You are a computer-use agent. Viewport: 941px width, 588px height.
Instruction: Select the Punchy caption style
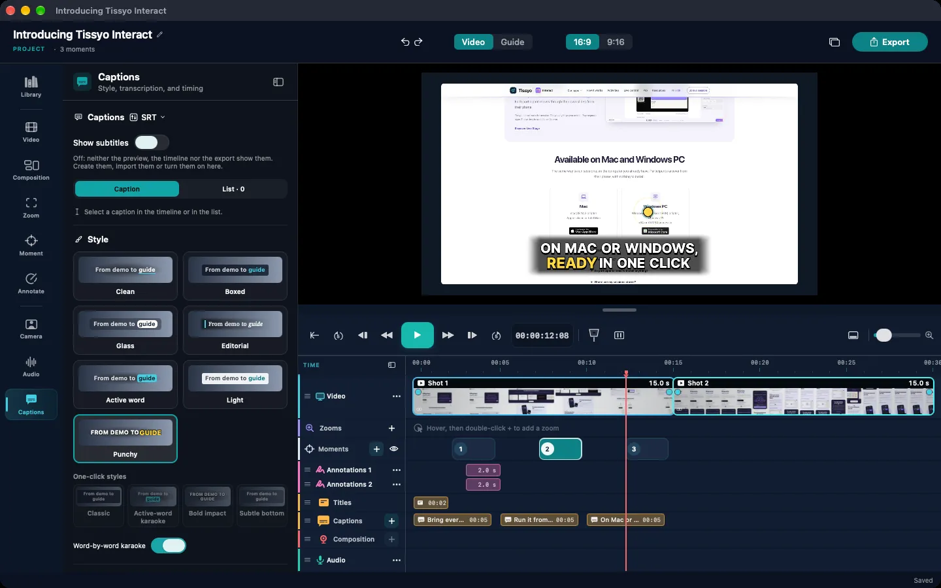(125, 438)
